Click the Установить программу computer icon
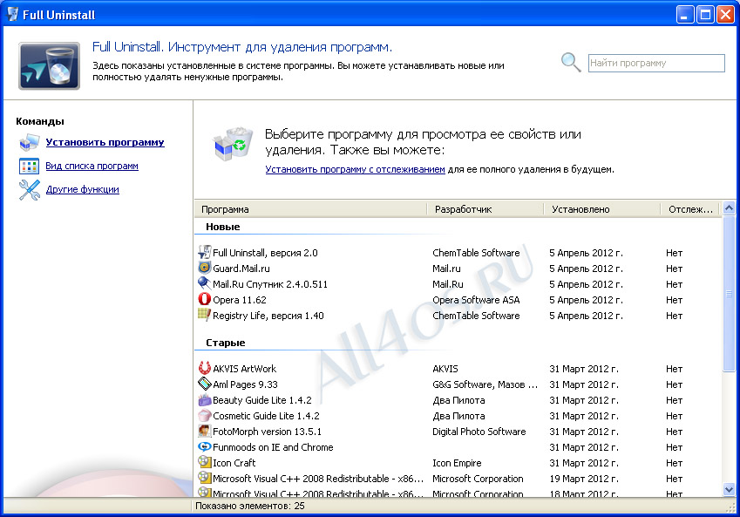 pyautogui.click(x=30, y=142)
